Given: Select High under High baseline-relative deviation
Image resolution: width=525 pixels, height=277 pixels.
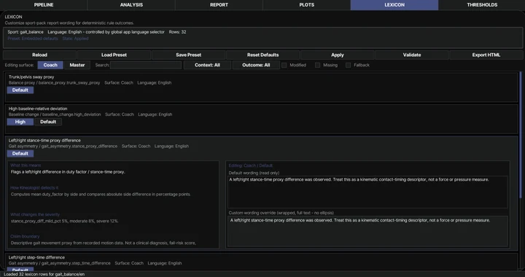Looking at the screenshot, I should 20,122.
